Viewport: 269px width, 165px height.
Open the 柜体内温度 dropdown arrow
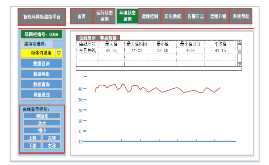(59, 53)
